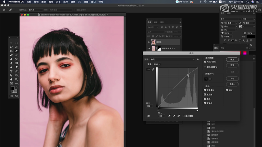Click the white point eyedropper in Curves
Screen dimensions: 262x147
179,116
